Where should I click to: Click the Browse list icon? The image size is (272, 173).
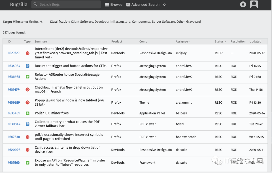tap(107, 5)
